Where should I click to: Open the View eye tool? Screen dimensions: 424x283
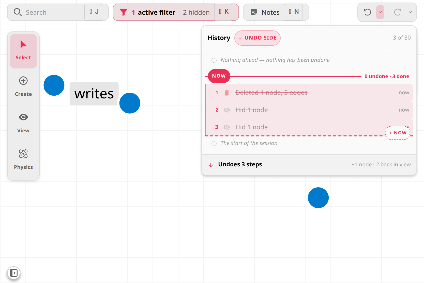click(x=23, y=123)
